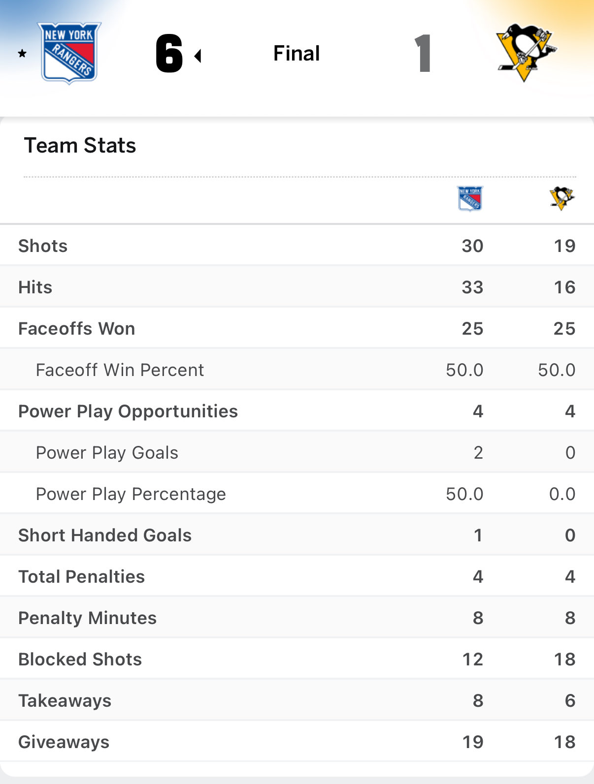Select the Hits stat row label

pos(35,287)
